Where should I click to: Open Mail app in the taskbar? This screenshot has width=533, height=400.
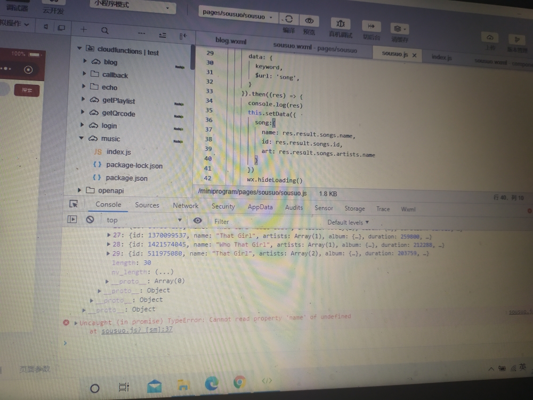click(155, 386)
